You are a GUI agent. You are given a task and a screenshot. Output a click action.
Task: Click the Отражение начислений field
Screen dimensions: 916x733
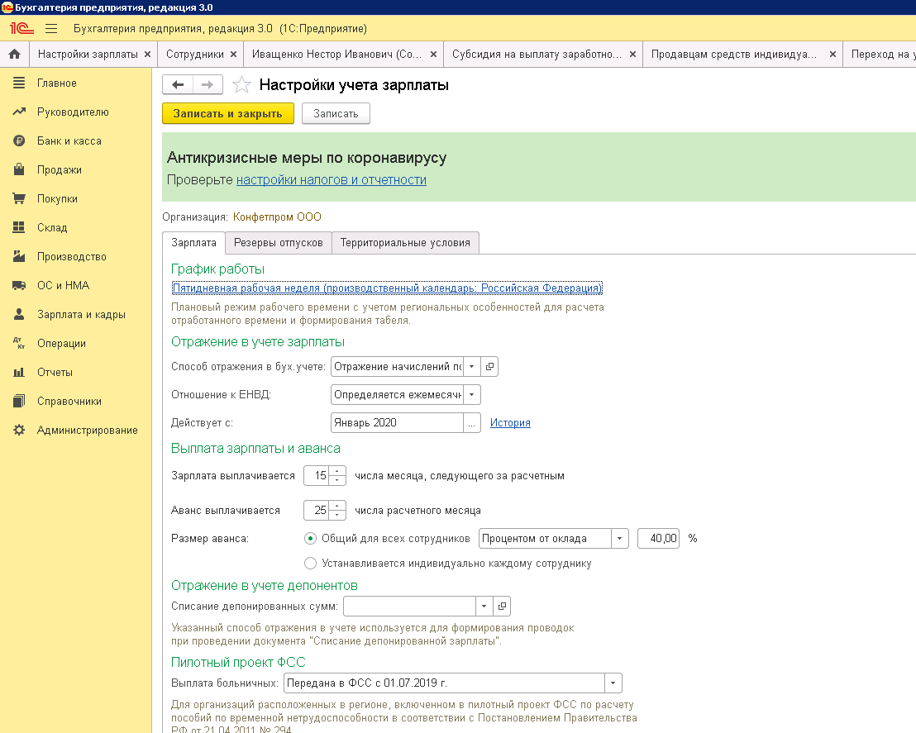(398, 366)
